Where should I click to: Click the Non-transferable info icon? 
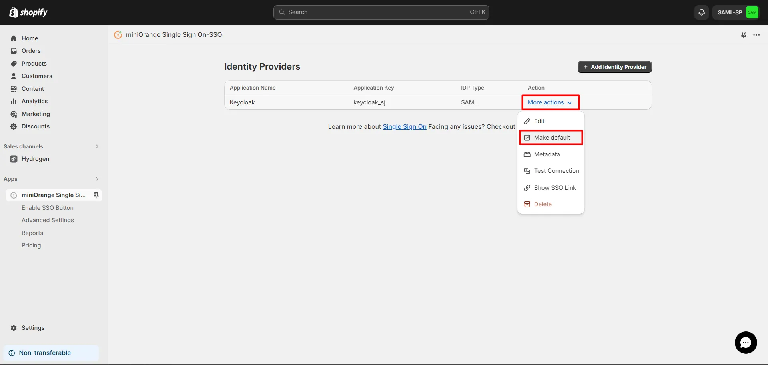click(x=12, y=353)
